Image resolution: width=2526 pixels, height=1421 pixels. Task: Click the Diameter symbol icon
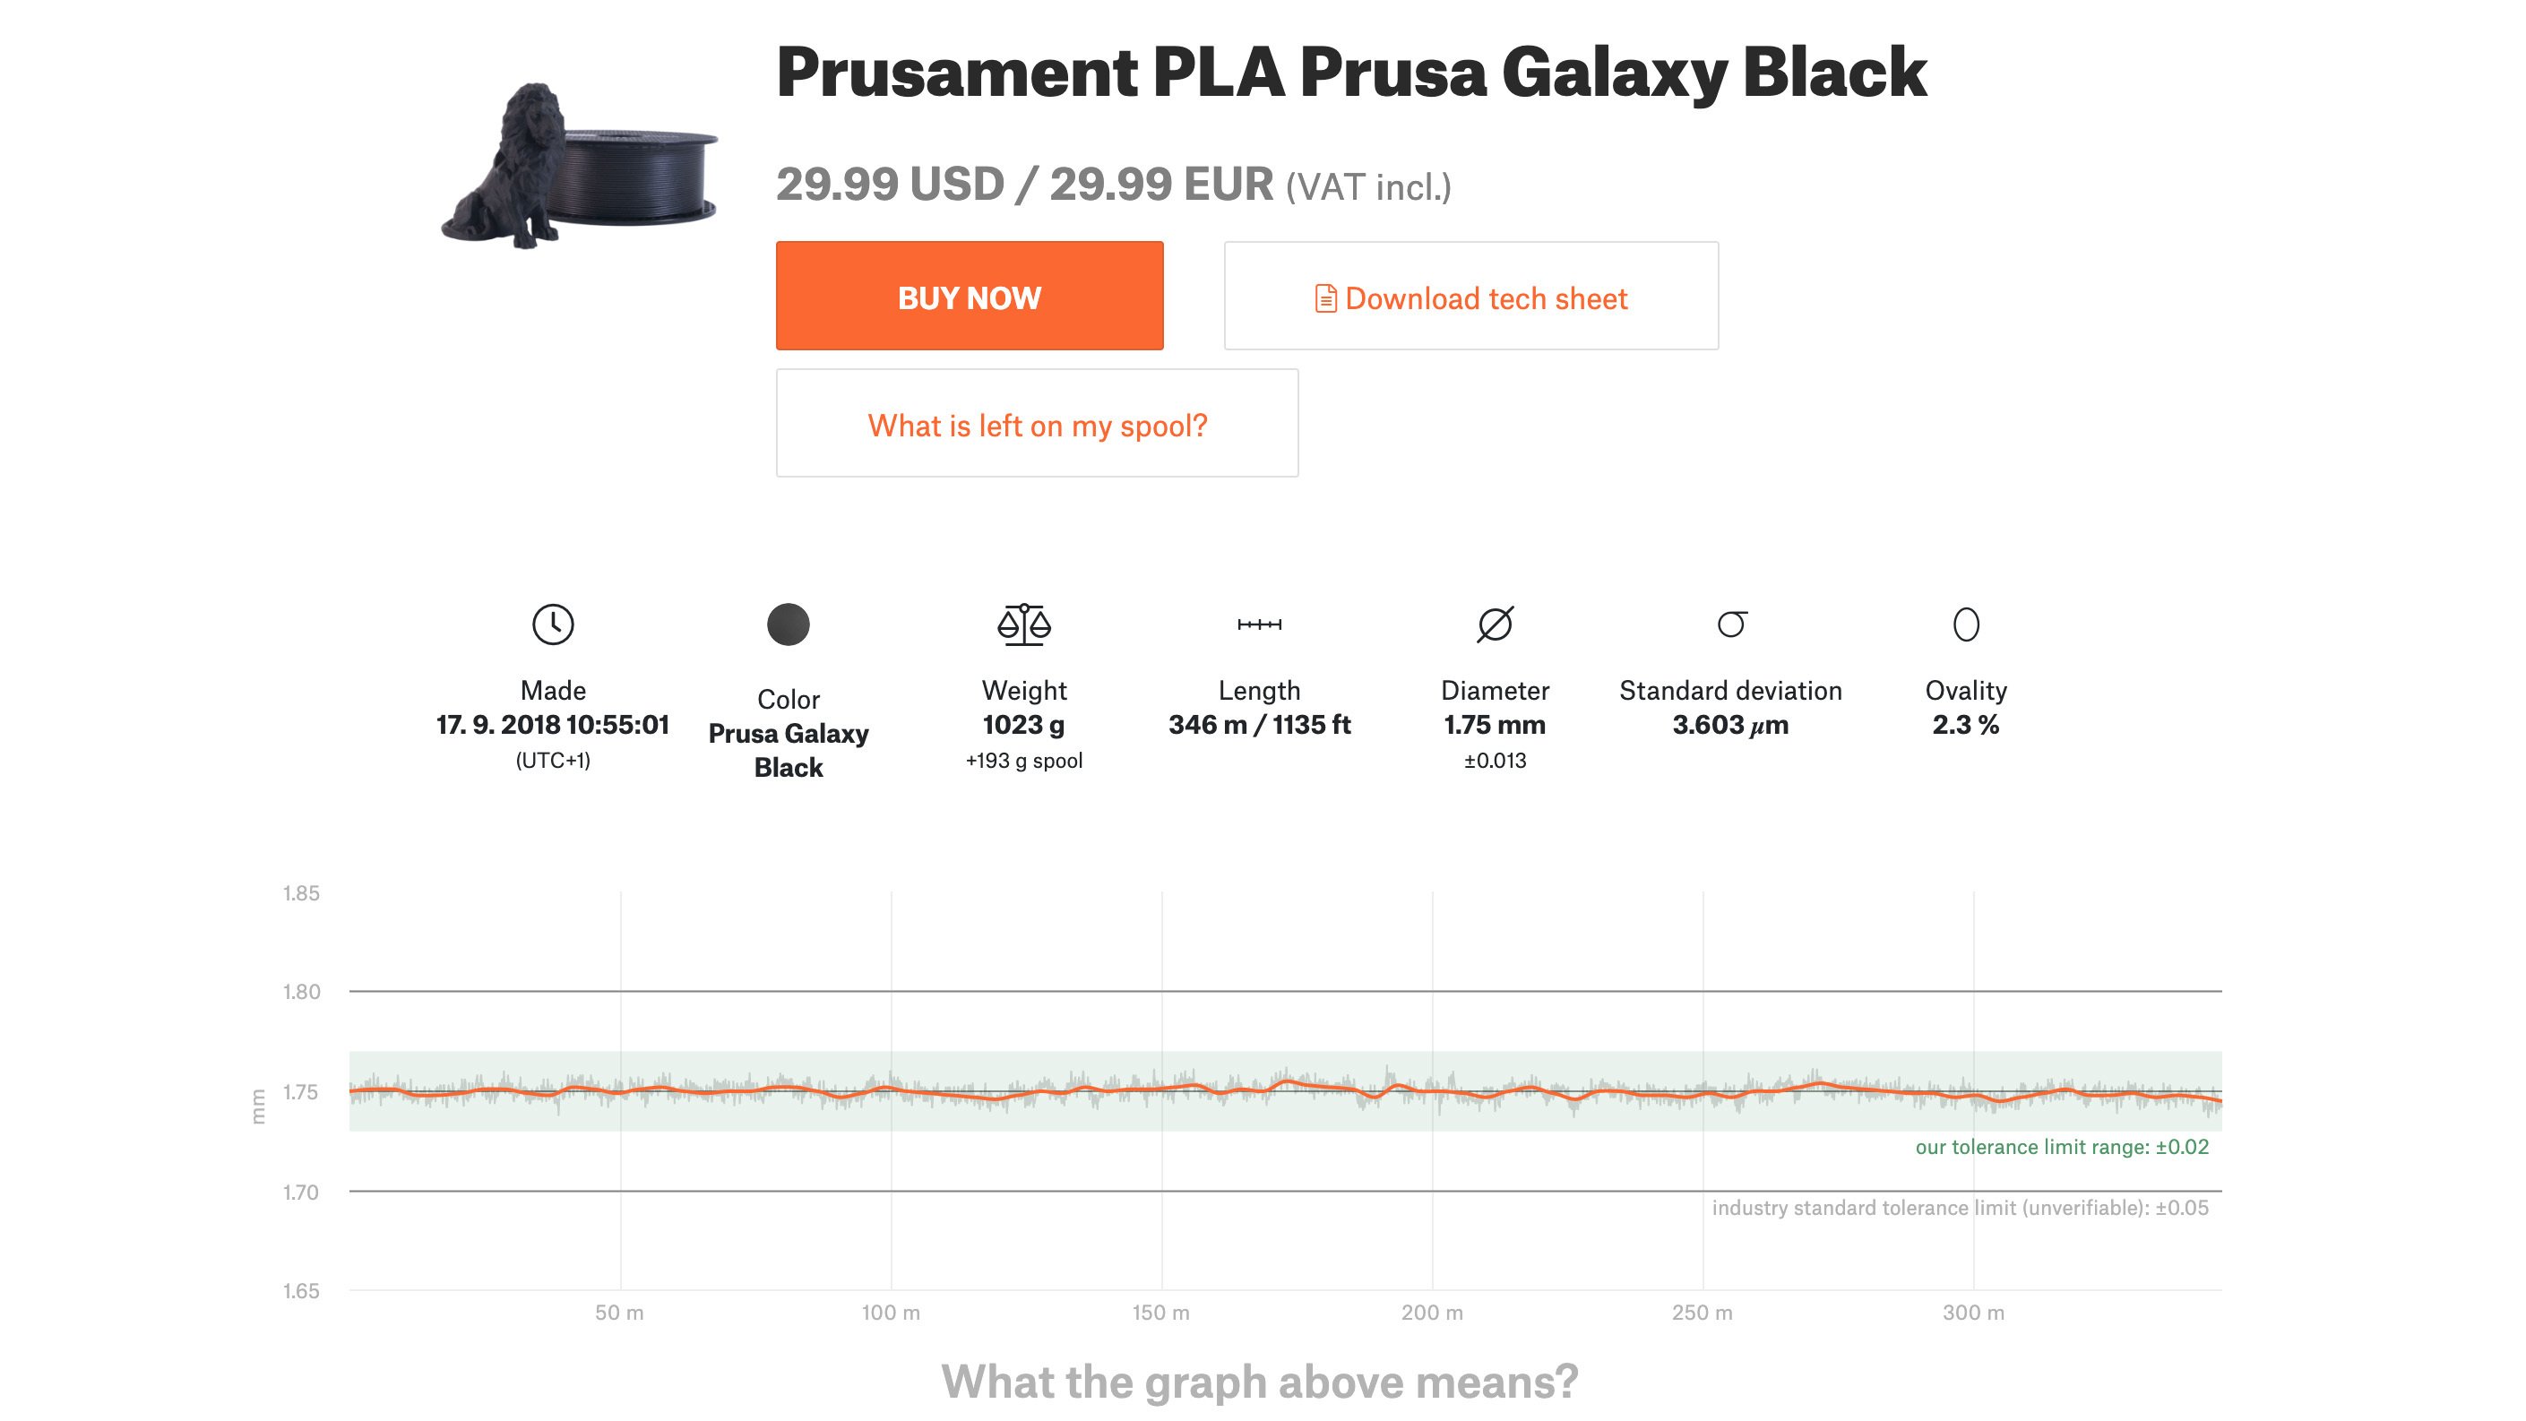1495,624
